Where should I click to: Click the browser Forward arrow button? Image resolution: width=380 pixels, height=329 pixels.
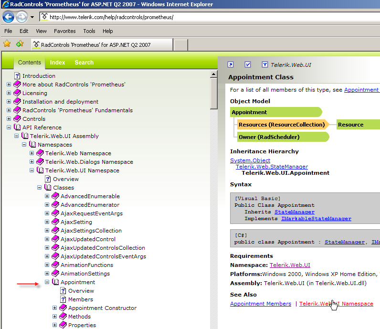pos(22,17)
